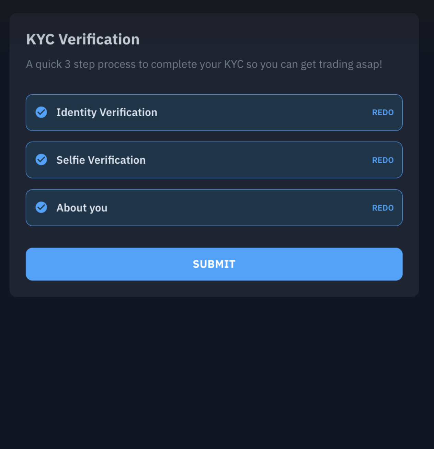Click blank space inside Selfie Verification row

click(258, 160)
